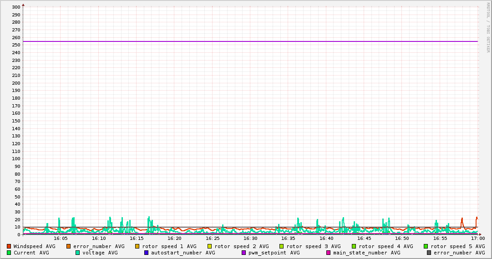This screenshot has height=259, width=492.
Task: Click the 16:05 time axis label
Action: tap(61, 238)
